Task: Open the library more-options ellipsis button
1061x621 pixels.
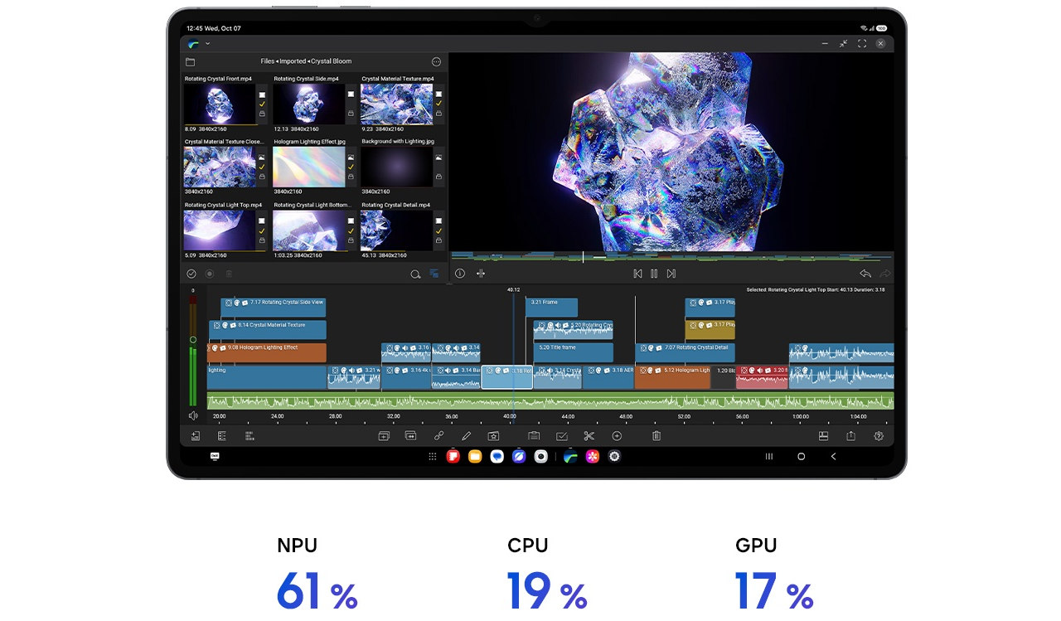Action: [436, 61]
